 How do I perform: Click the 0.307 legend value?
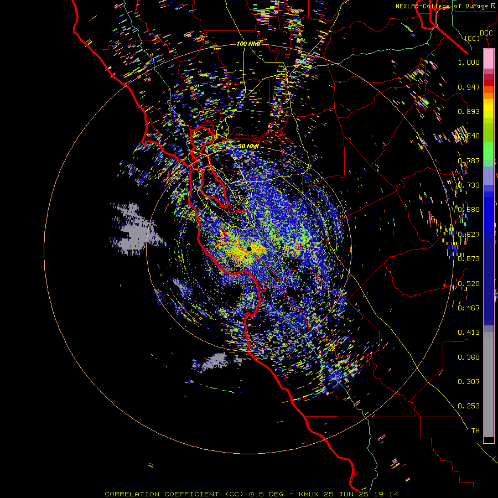tap(469, 382)
